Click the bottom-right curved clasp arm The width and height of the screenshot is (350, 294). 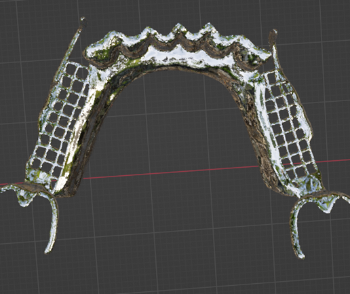296,226
